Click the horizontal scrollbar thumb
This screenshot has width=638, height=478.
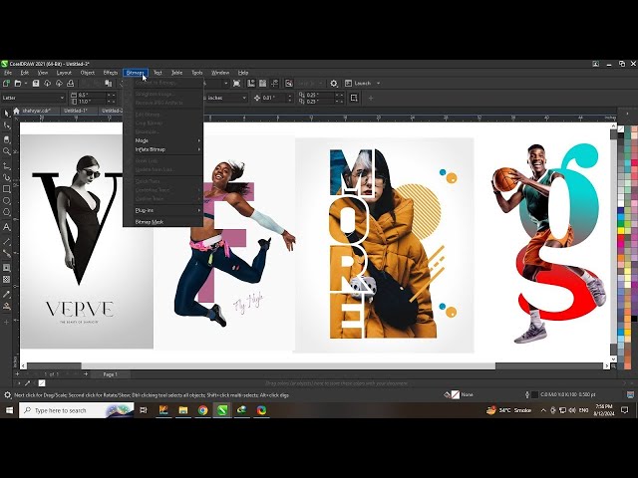288,366
